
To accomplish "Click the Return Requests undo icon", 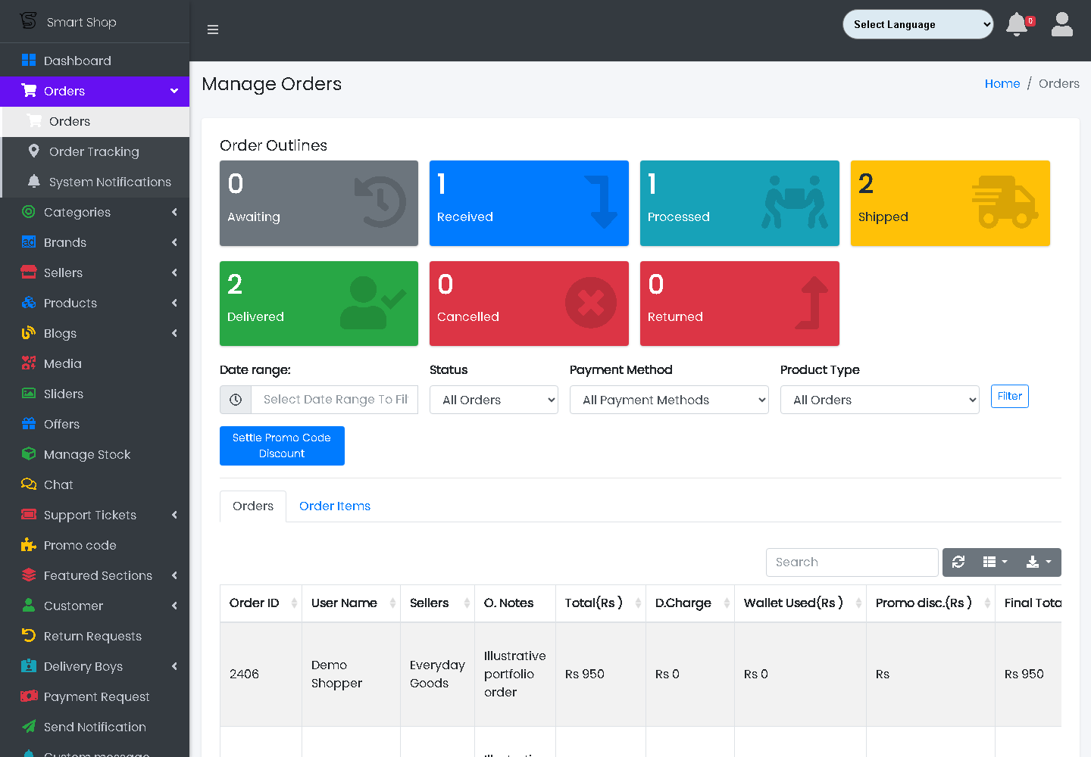I will click(x=29, y=636).
